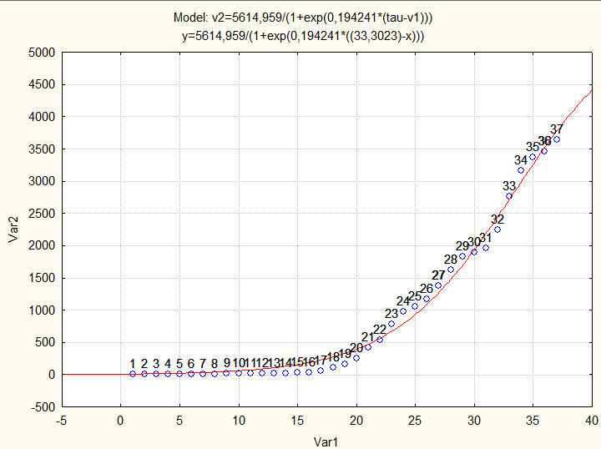Screen dimensions: 601x449
Task: Select the 'Model: v2=' title line
Action: [303, 18]
